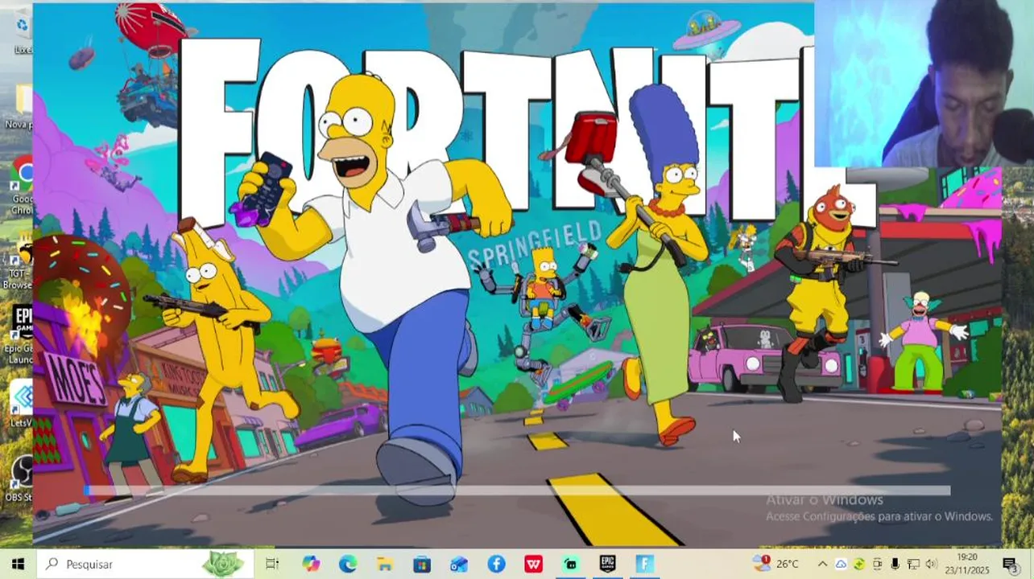
Task: Select the Google Chrome desktop shortcut
Action: 21,183
